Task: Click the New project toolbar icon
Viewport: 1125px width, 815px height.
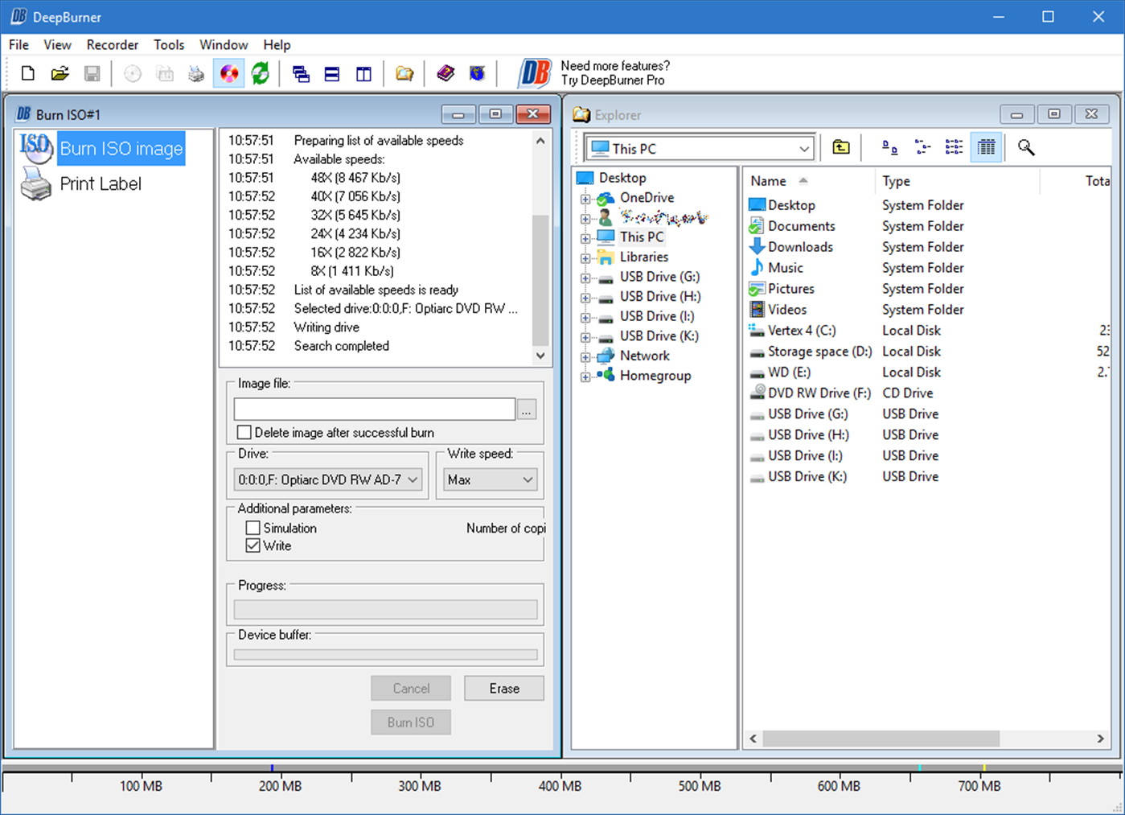Action: [28, 74]
